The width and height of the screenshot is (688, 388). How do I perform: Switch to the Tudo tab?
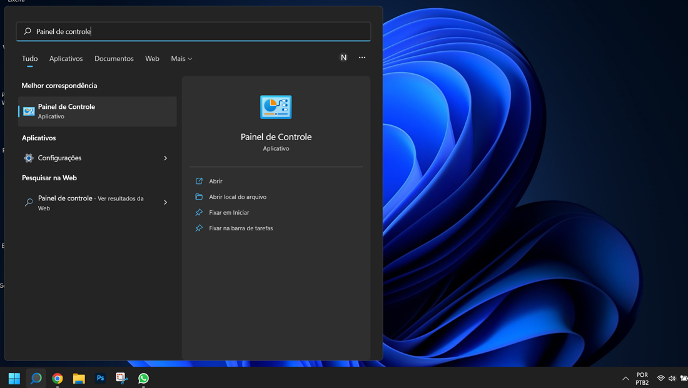coord(30,58)
